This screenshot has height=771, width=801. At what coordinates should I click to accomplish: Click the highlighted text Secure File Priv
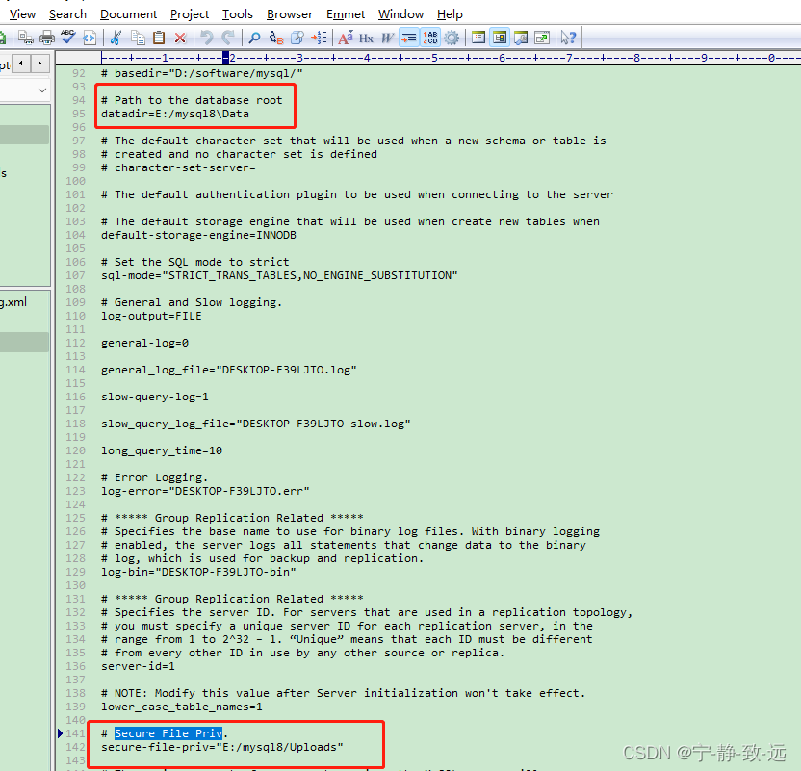(168, 733)
